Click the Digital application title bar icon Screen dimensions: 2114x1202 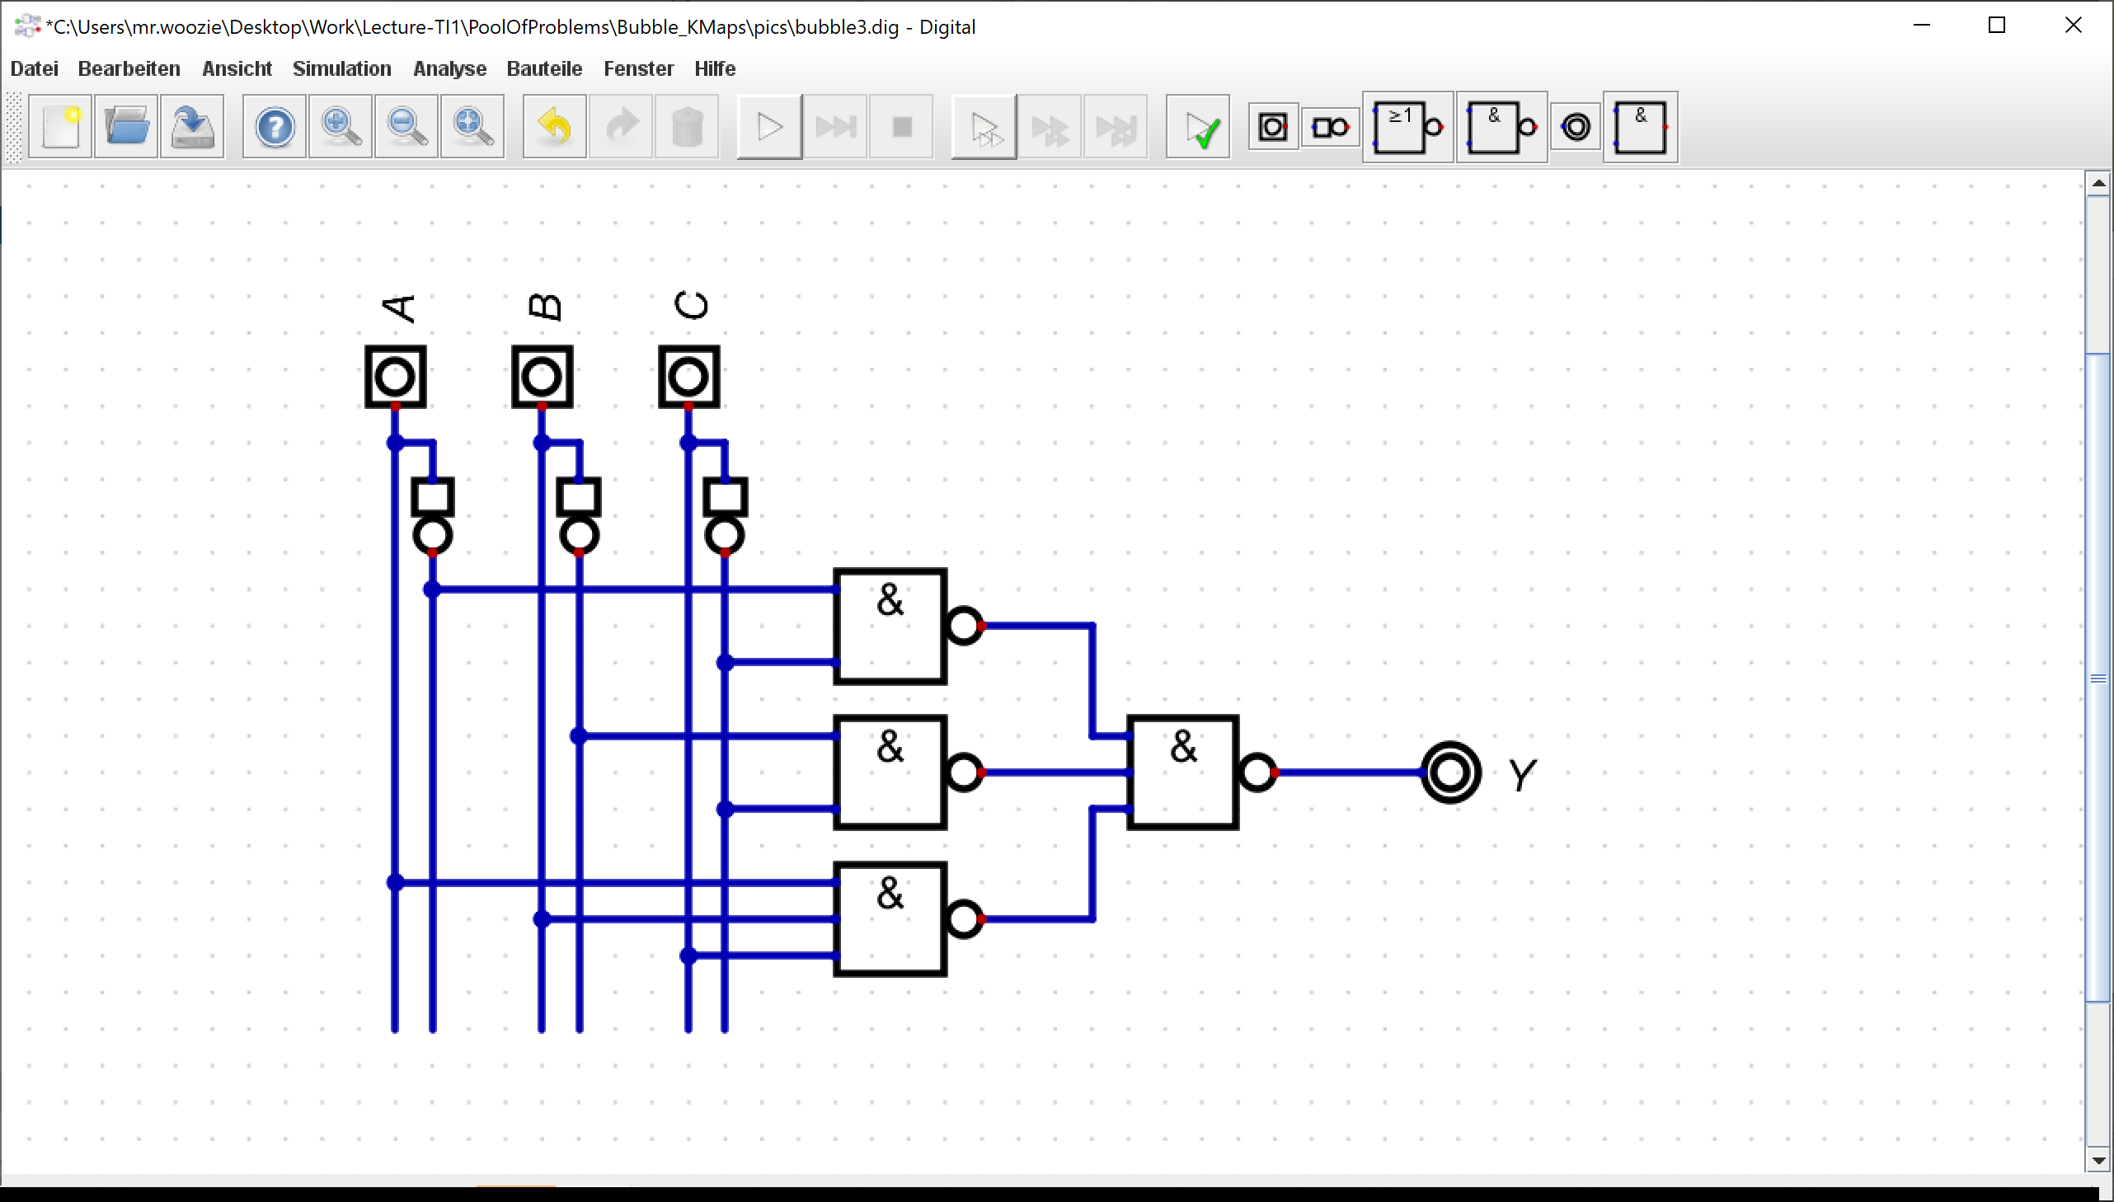27,26
